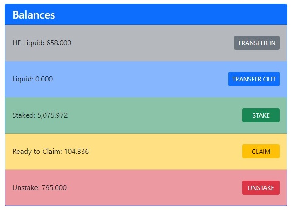This screenshot has width=292, height=210.
Task: Select the 'Staked' label text
Action: click(x=24, y=115)
